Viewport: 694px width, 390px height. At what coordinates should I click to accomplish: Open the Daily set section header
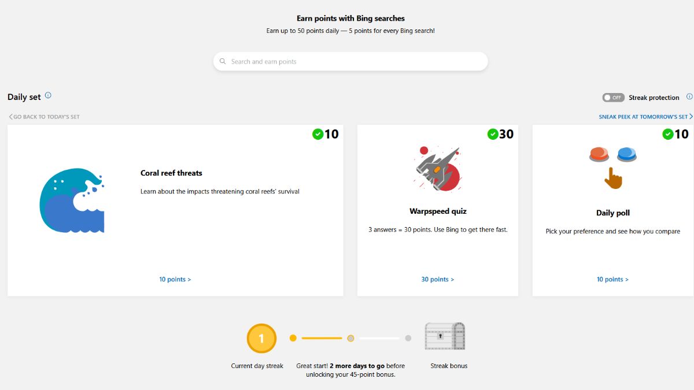click(x=23, y=96)
